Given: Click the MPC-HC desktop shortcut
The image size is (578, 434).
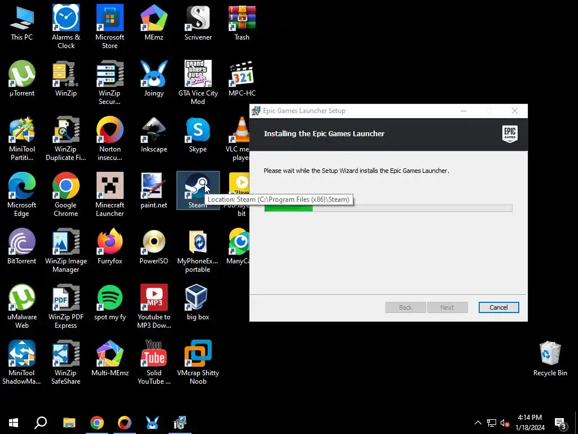Looking at the screenshot, I should tap(242, 79).
